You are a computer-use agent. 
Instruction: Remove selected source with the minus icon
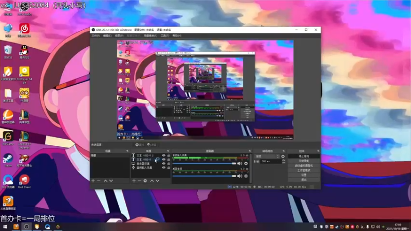coord(139,181)
